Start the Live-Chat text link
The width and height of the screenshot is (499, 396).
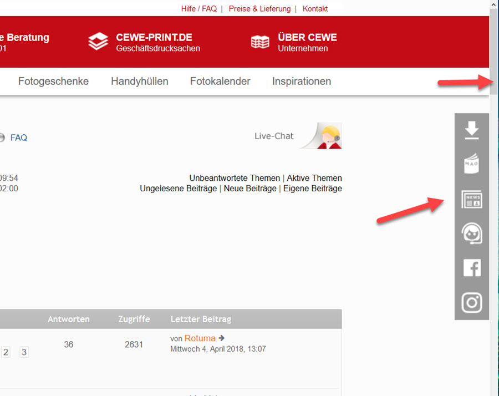274,136
